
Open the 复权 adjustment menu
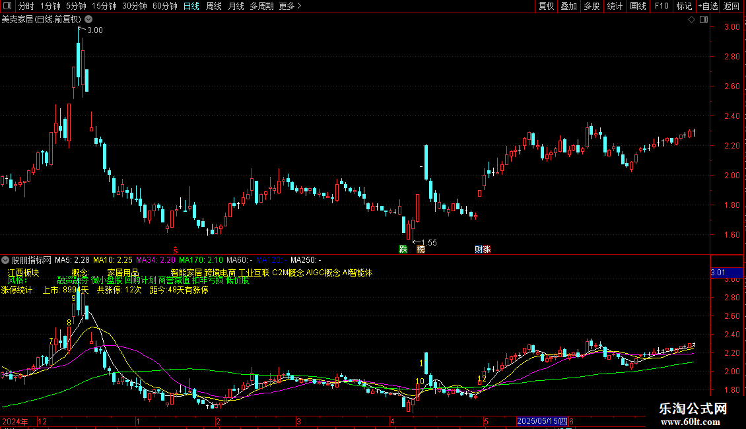point(546,6)
